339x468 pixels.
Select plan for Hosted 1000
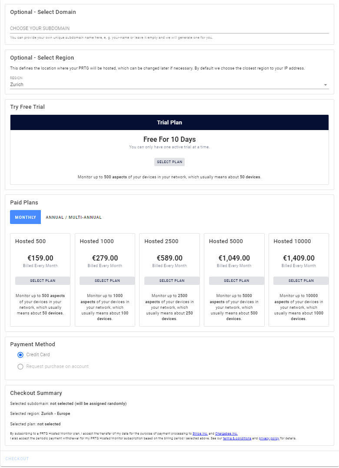tap(107, 281)
